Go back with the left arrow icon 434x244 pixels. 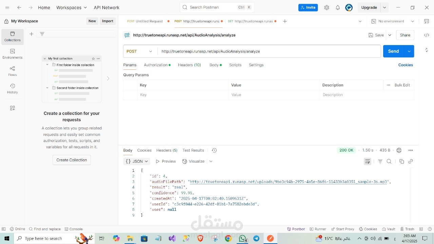tap(19, 7)
